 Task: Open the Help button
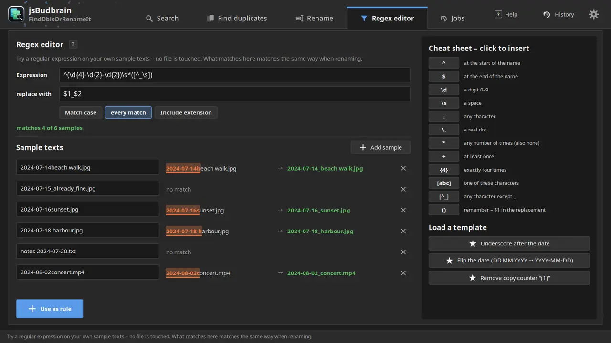tap(506, 14)
